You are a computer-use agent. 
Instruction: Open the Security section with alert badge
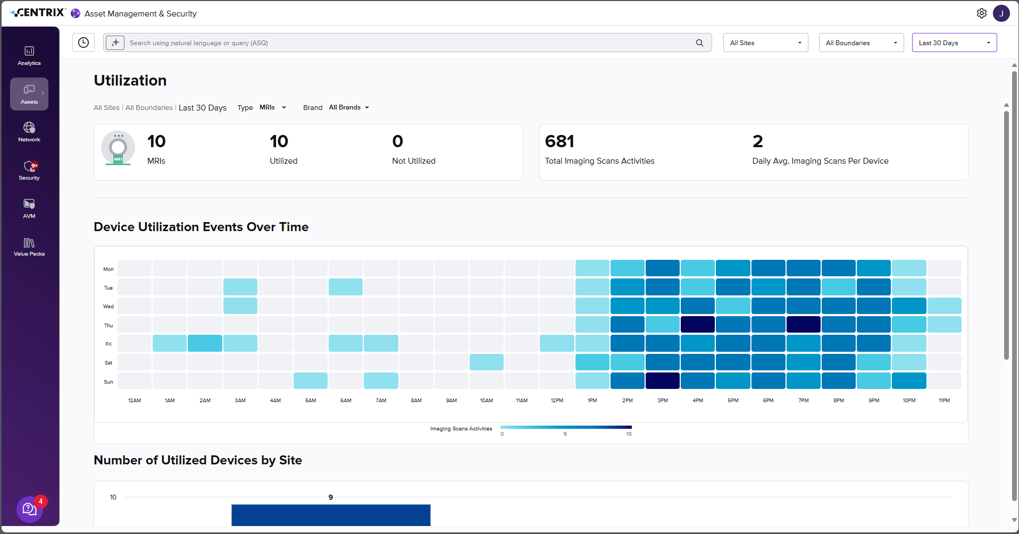pos(29,171)
